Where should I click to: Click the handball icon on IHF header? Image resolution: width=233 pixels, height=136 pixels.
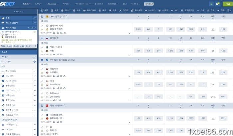[x=42, y=60]
